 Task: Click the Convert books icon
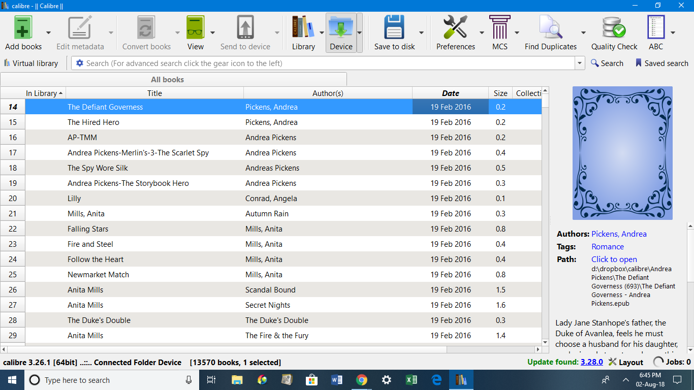click(x=146, y=27)
